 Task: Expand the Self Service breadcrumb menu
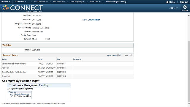[59, 2]
